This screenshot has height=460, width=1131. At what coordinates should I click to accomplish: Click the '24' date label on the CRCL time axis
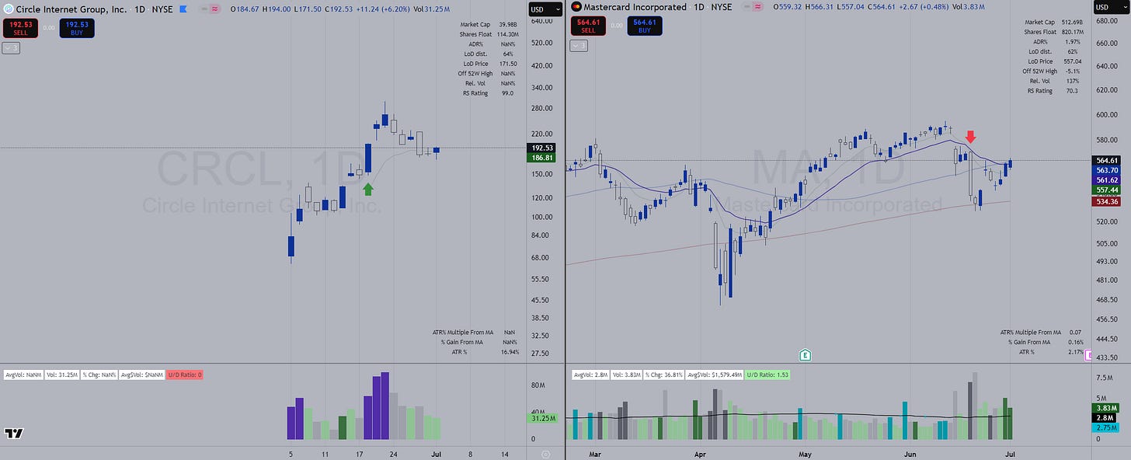click(394, 454)
